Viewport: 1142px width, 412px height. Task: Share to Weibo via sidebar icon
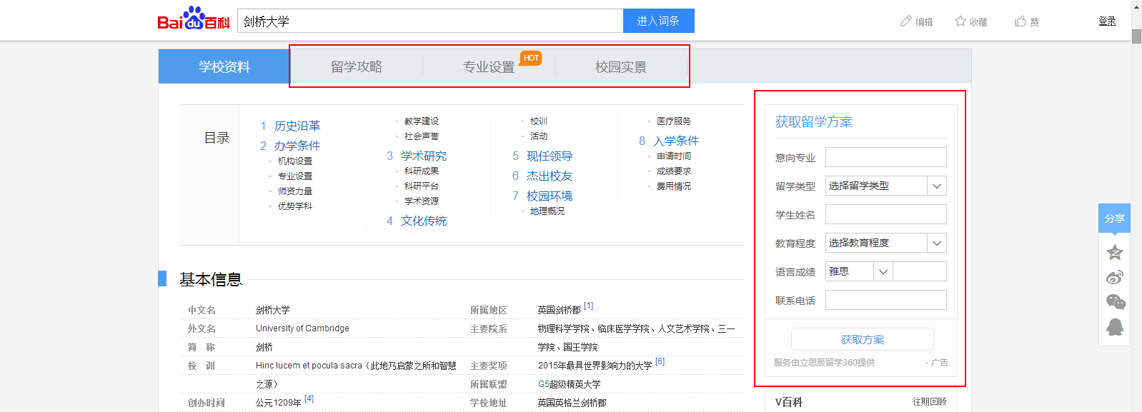1115,277
